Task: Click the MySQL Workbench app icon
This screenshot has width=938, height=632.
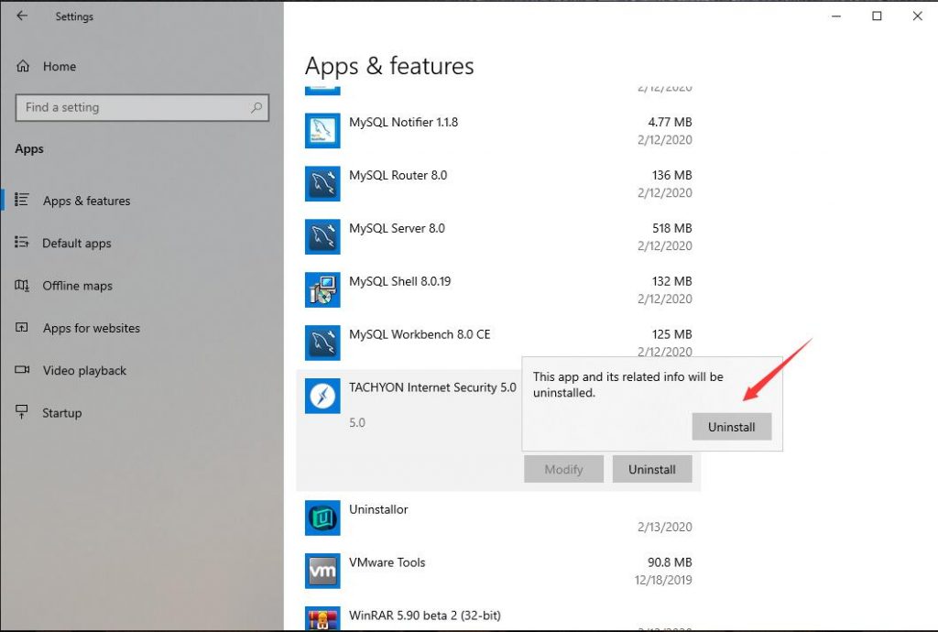Action: (322, 343)
